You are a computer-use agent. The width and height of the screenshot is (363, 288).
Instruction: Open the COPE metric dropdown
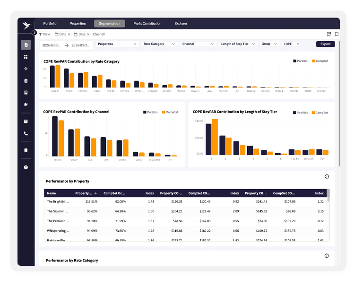pos(291,44)
